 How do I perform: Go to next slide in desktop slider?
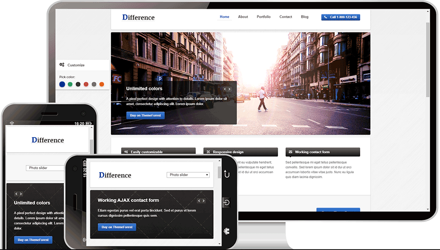pos(229,89)
